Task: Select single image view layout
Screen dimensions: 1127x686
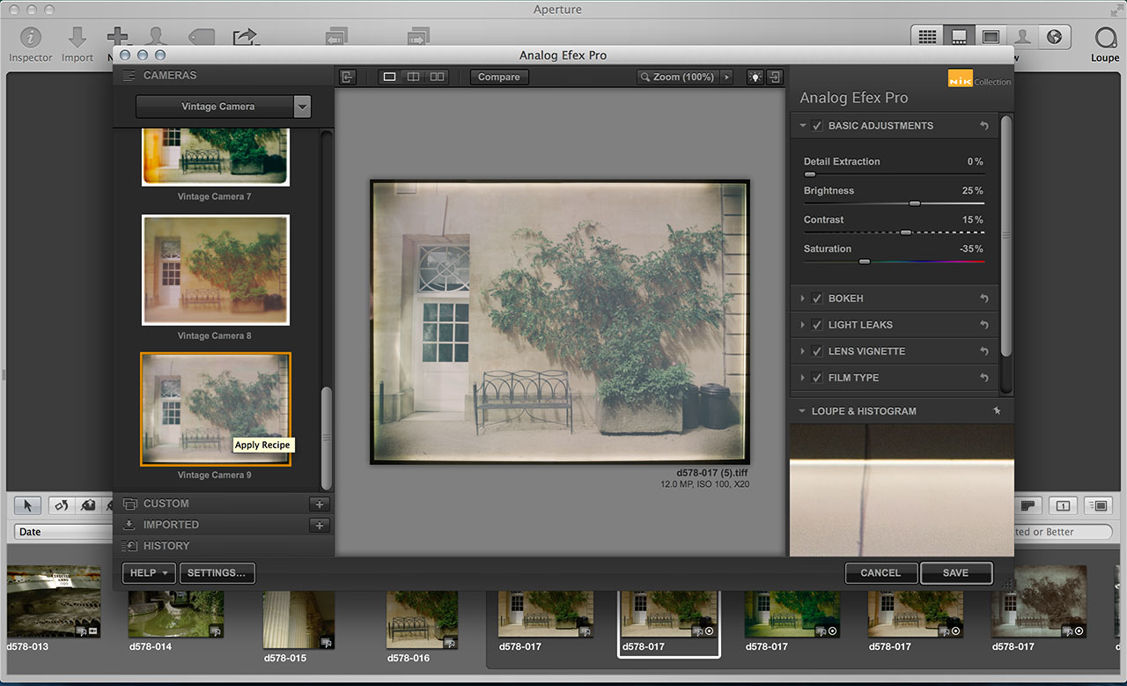Action: coord(389,77)
